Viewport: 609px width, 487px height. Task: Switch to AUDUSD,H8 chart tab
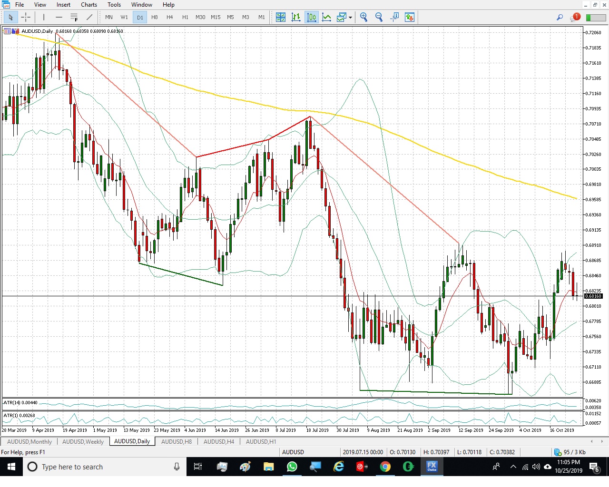point(177,441)
